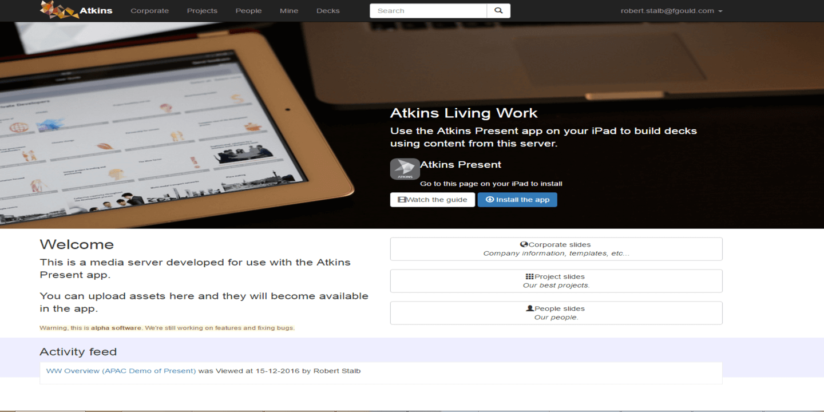The width and height of the screenshot is (824, 412).
Task: Click the Welcome heading
Action: pos(77,244)
